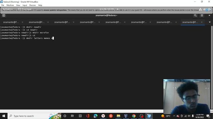Screen dimensions: 213x119
Task: Close the terminal window with its X
Action: [209, 16]
